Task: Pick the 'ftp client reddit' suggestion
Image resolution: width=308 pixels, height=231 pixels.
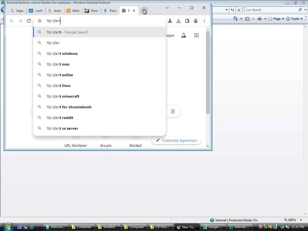Action: [x=99, y=118]
